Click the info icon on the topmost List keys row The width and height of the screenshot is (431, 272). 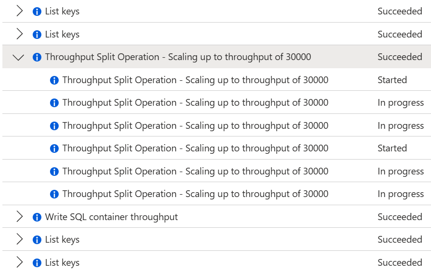pos(37,12)
